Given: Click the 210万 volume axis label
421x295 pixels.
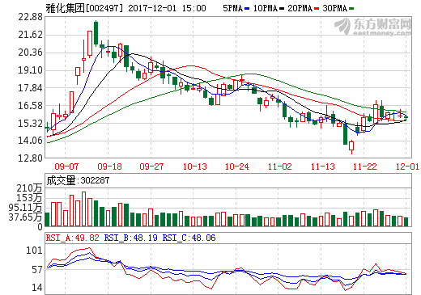Looking at the screenshot, I should tap(29, 188).
